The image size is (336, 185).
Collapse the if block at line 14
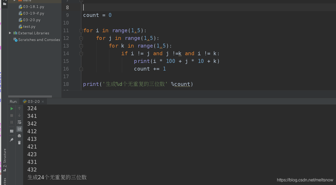click(x=81, y=54)
